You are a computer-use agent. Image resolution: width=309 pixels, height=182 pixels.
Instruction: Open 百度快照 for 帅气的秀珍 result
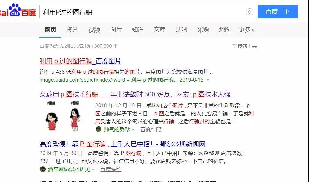pos(151,129)
